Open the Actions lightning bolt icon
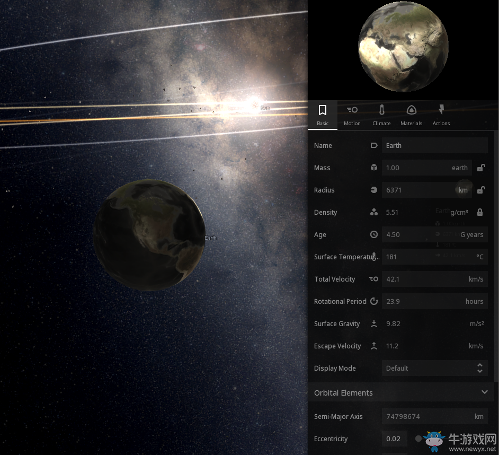The height and width of the screenshot is (455, 499). click(x=441, y=110)
